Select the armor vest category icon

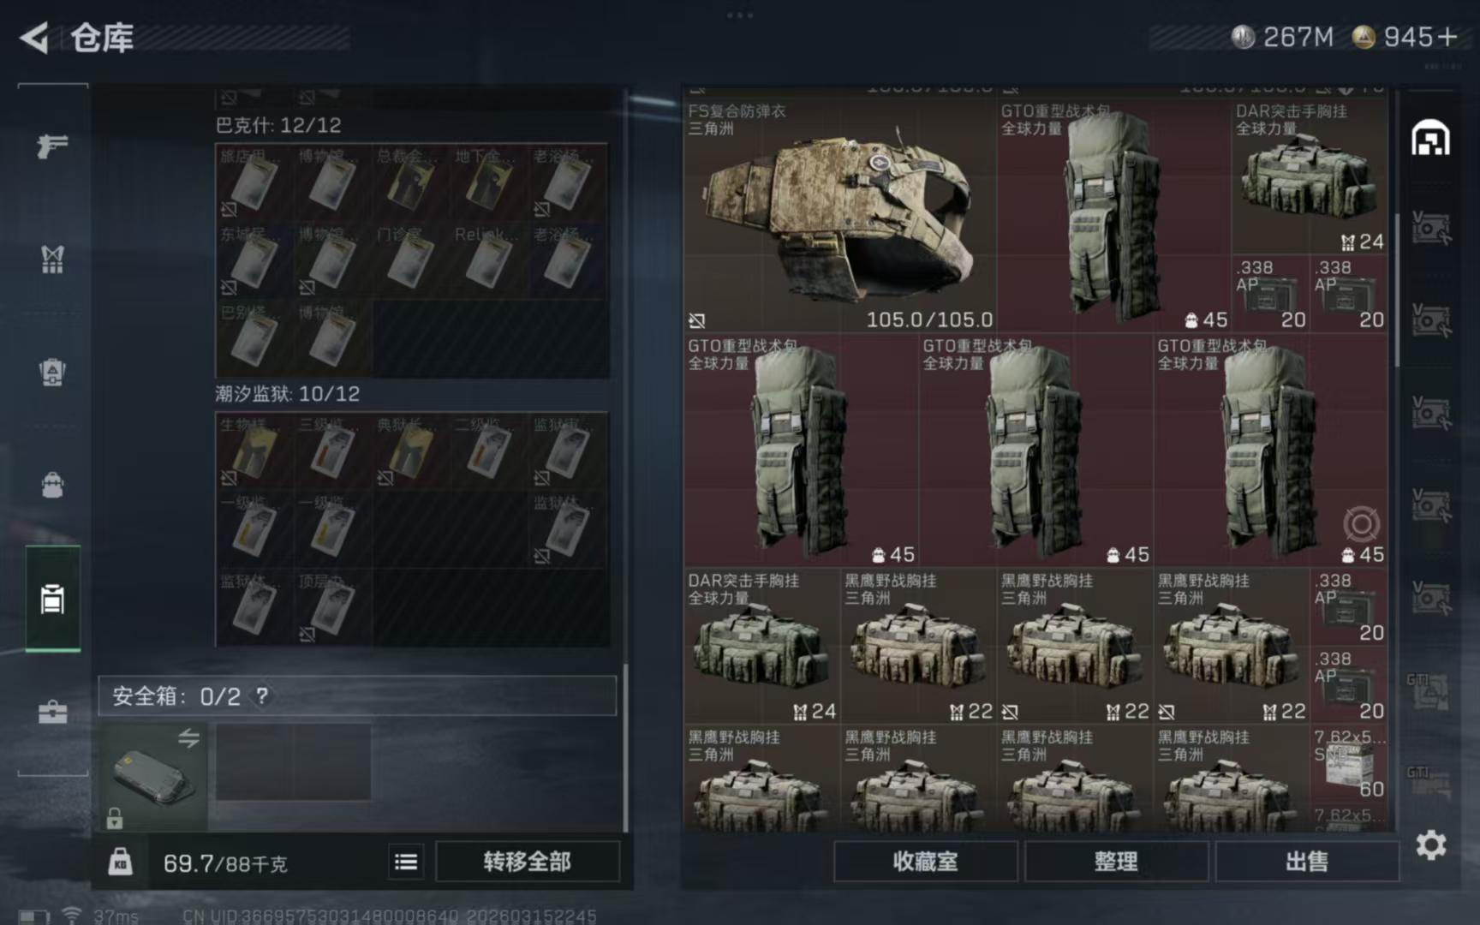point(52,259)
